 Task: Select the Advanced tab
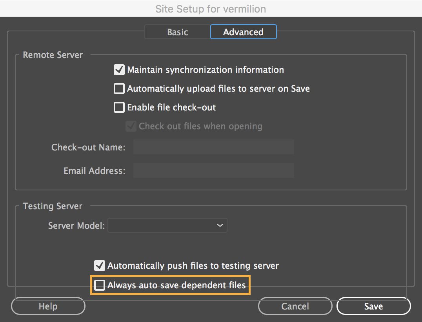[243, 32]
